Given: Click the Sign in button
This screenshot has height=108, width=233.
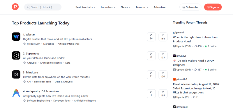Looking at the screenshot, I should pyautogui.click(x=213, y=7).
